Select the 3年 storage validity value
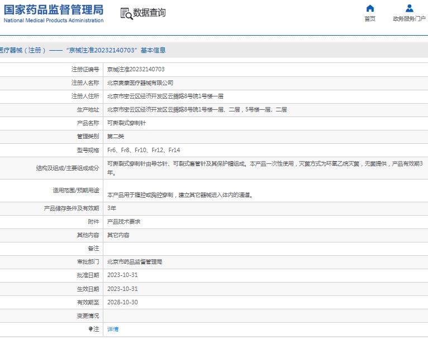The image size is (428, 340). click(112, 208)
